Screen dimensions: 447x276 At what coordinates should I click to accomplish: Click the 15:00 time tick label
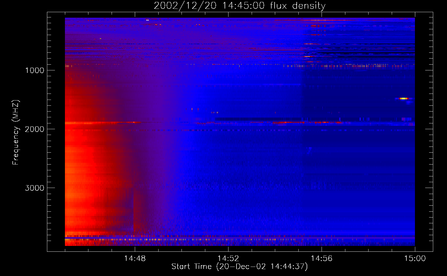pyautogui.click(x=415, y=259)
